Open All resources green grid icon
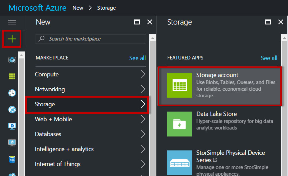Viewport: 288px width, 176px height. 12,76
